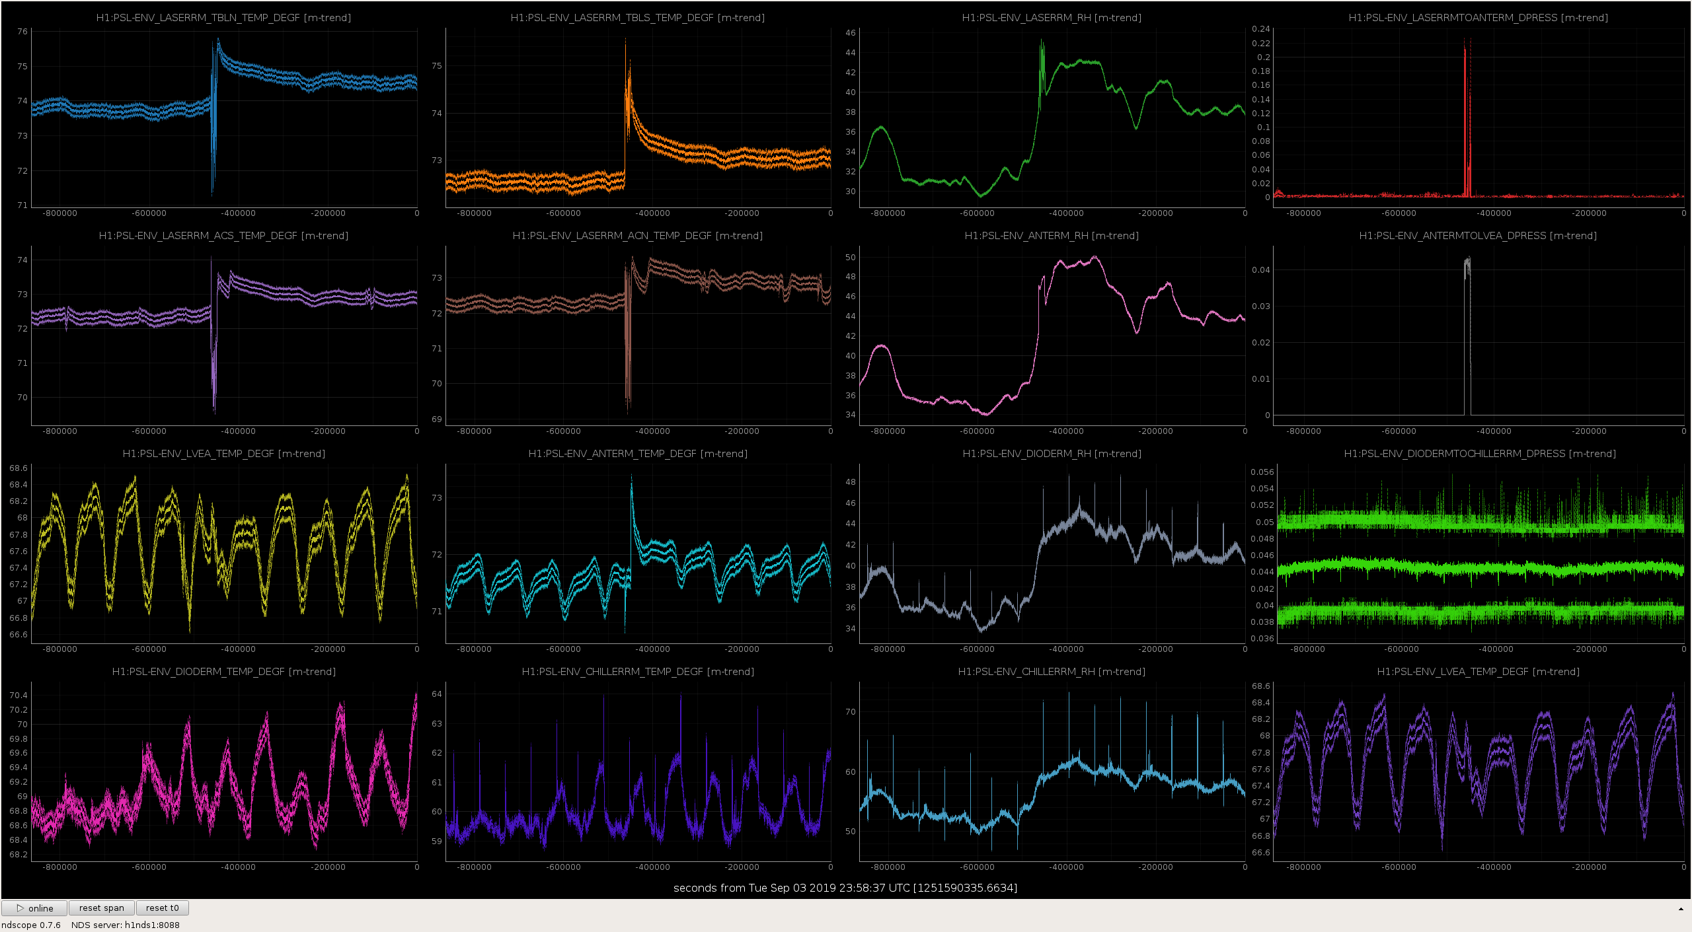Click the 'ndscope 0.7.6' status text
1692x932 pixels.
pyautogui.click(x=31, y=925)
